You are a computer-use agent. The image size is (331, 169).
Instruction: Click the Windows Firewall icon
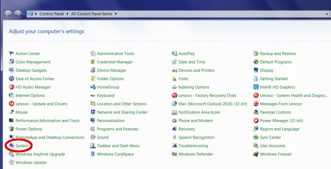click(x=256, y=154)
